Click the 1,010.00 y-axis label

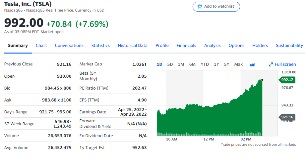point(289,72)
